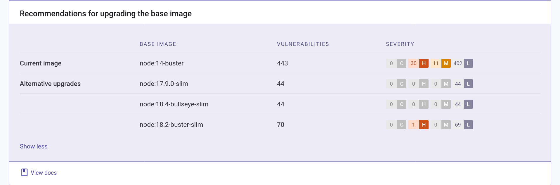Click the Severity column header
The image size is (560, 185).
tap(400, 44)
